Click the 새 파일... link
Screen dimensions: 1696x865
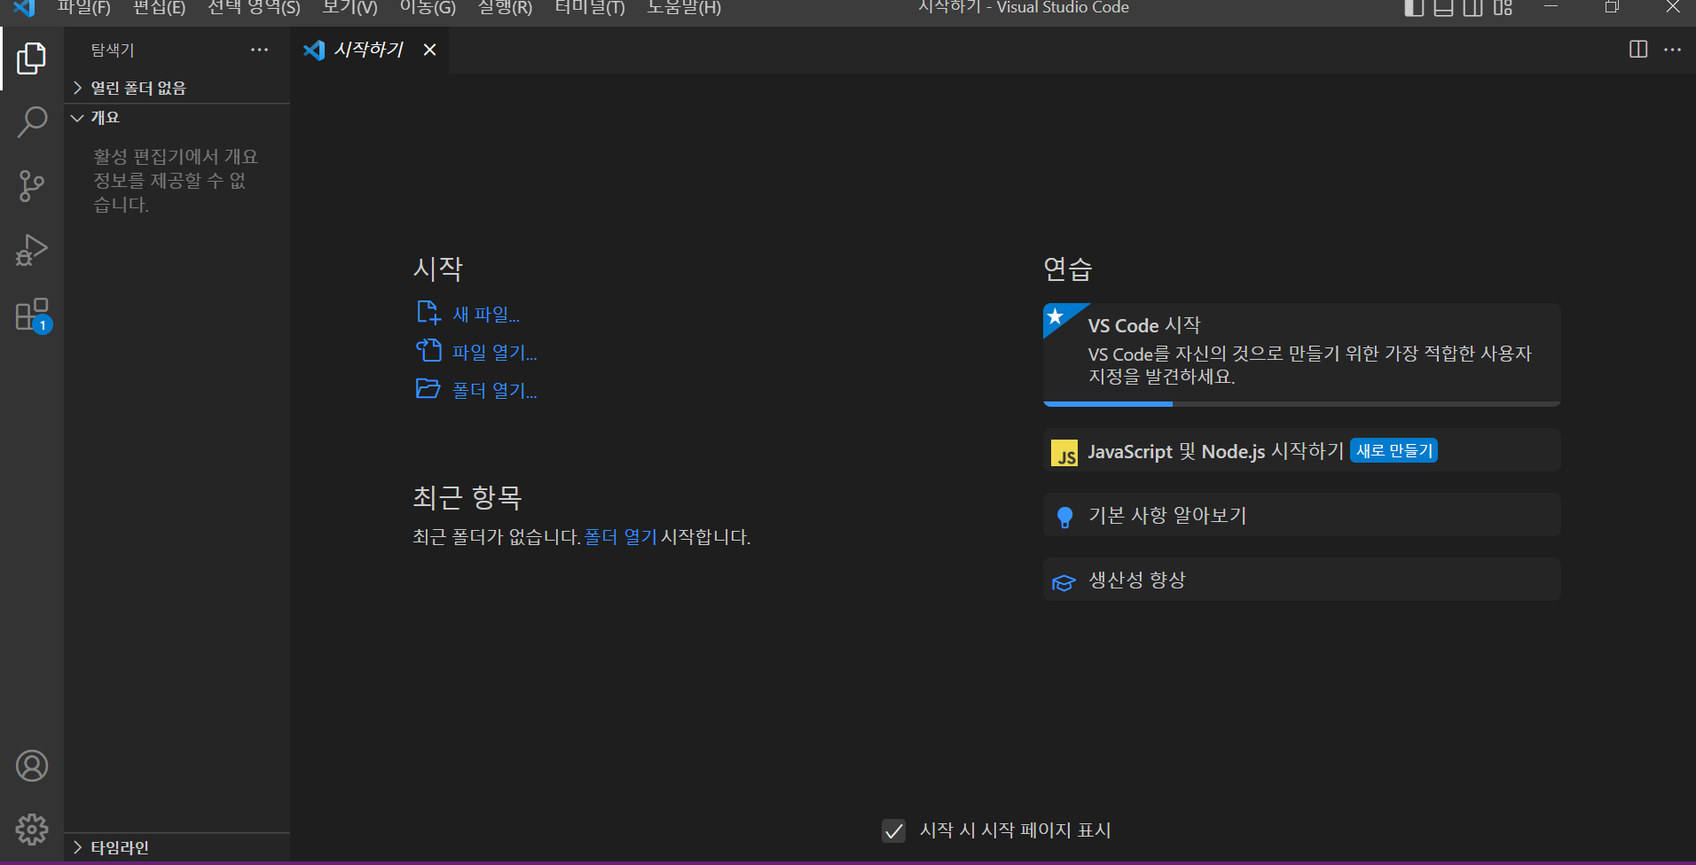pyautogui.click(x=486, y=314)
